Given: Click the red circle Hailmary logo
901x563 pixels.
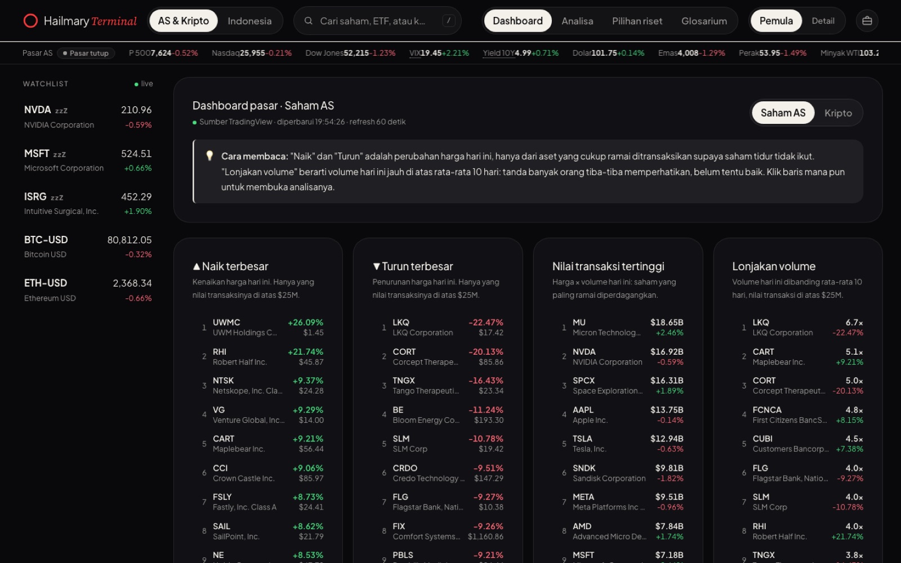Looking at the screenshot, I should pos(30,21).
